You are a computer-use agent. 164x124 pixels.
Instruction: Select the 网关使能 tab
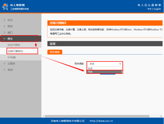(x=55, y=52)
